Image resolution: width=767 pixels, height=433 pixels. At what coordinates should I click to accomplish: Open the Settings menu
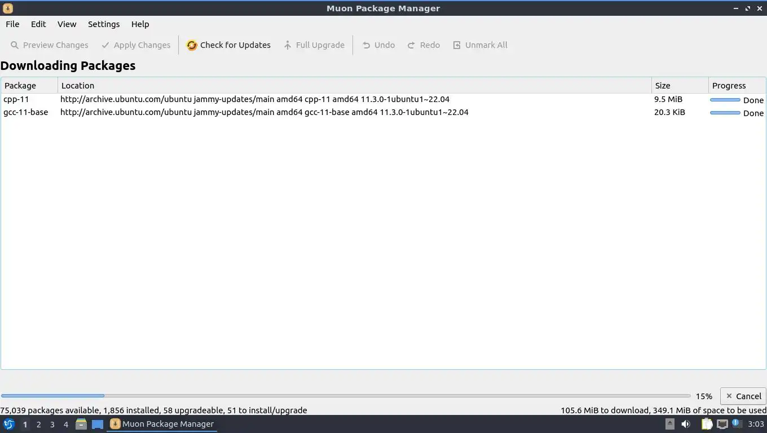104,24
